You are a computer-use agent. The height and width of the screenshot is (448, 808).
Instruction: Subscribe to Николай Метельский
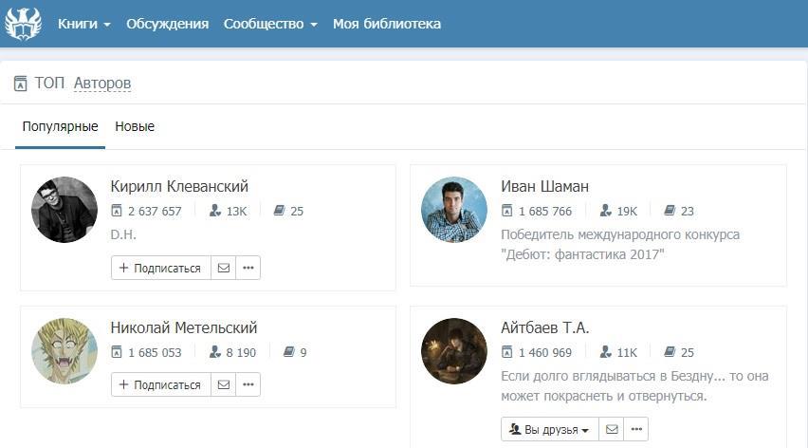pyautogui.click(x=160, y=384)
